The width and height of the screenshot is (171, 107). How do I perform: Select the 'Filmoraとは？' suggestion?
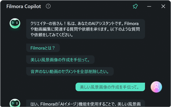point(43,48)
